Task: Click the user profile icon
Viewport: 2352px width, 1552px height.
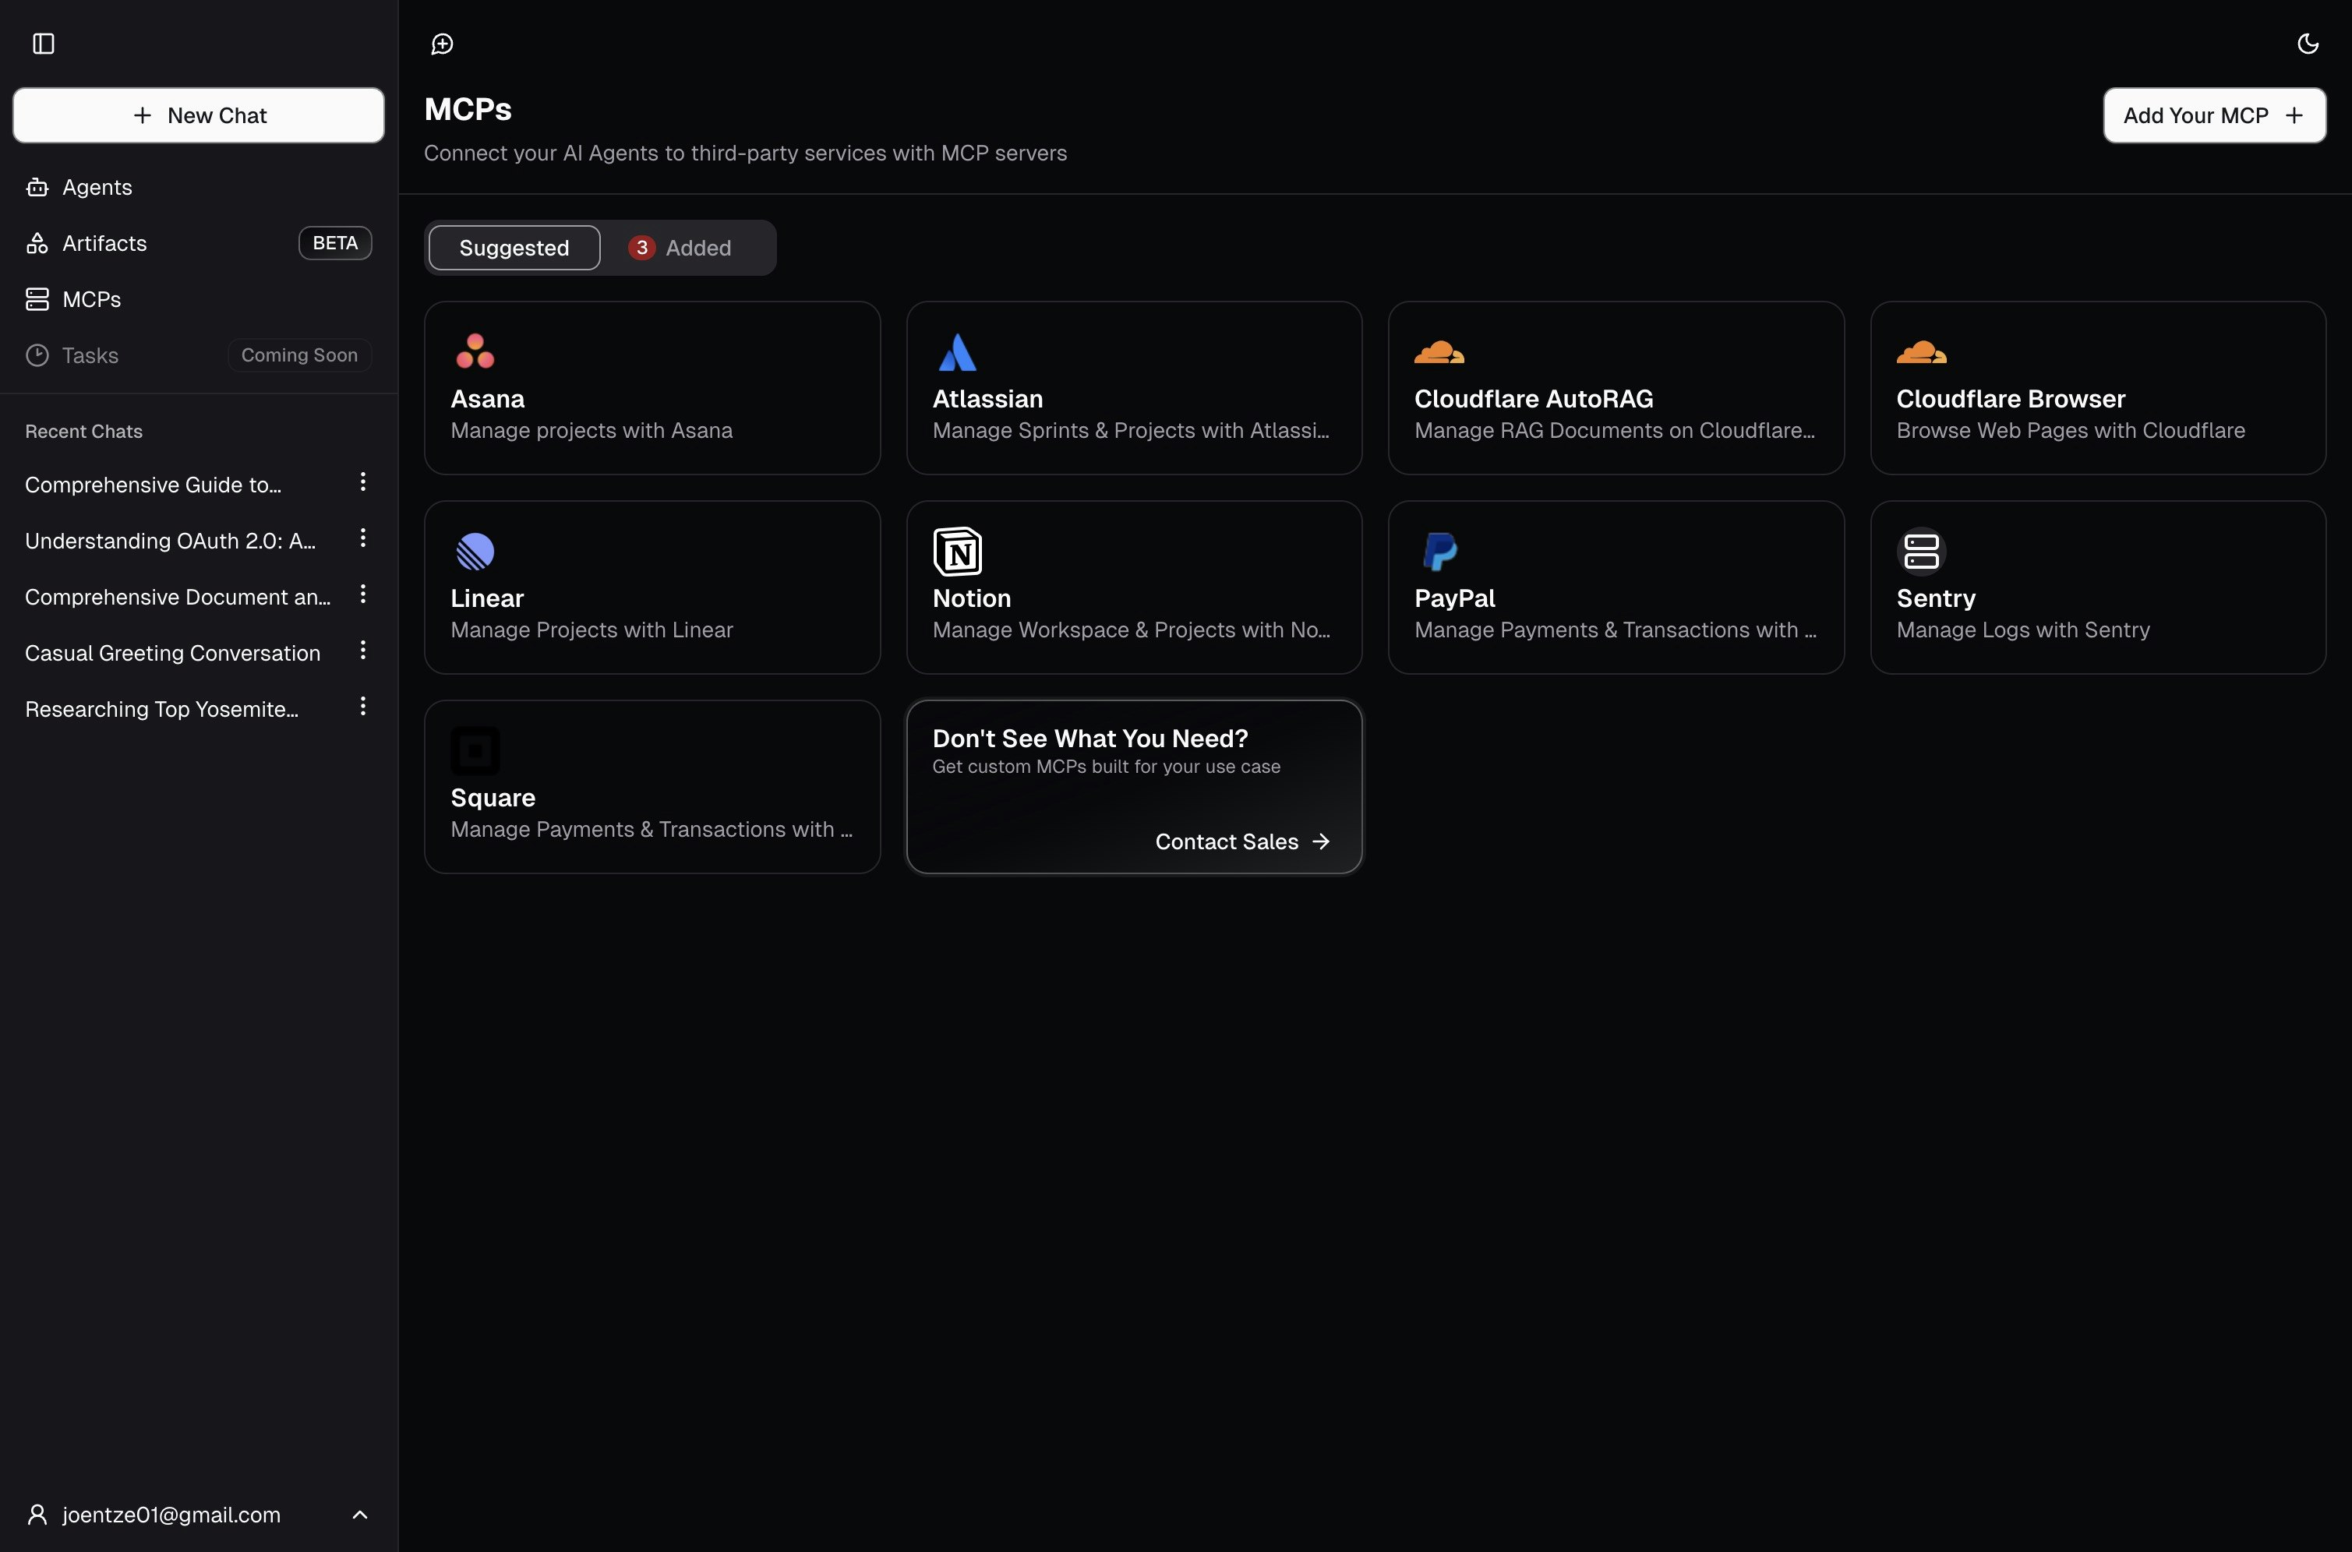Action: (x=37, y=1515)
